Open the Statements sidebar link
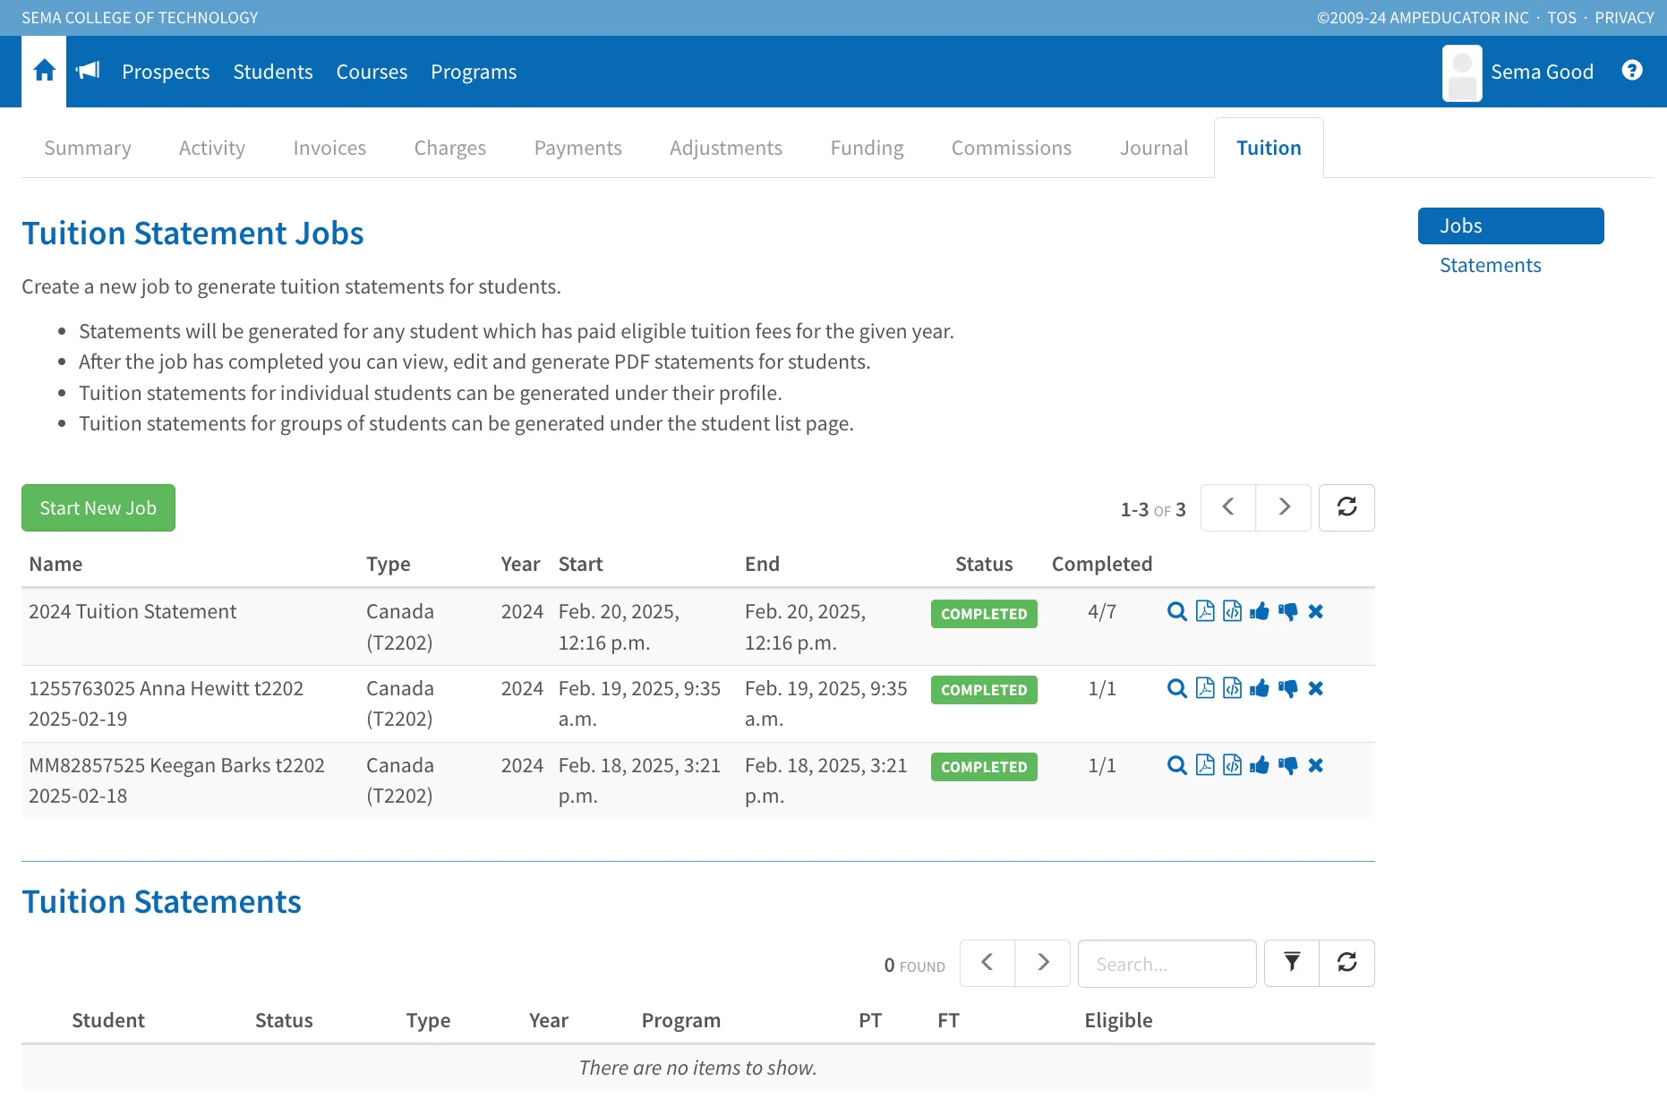 (1490, 265)
